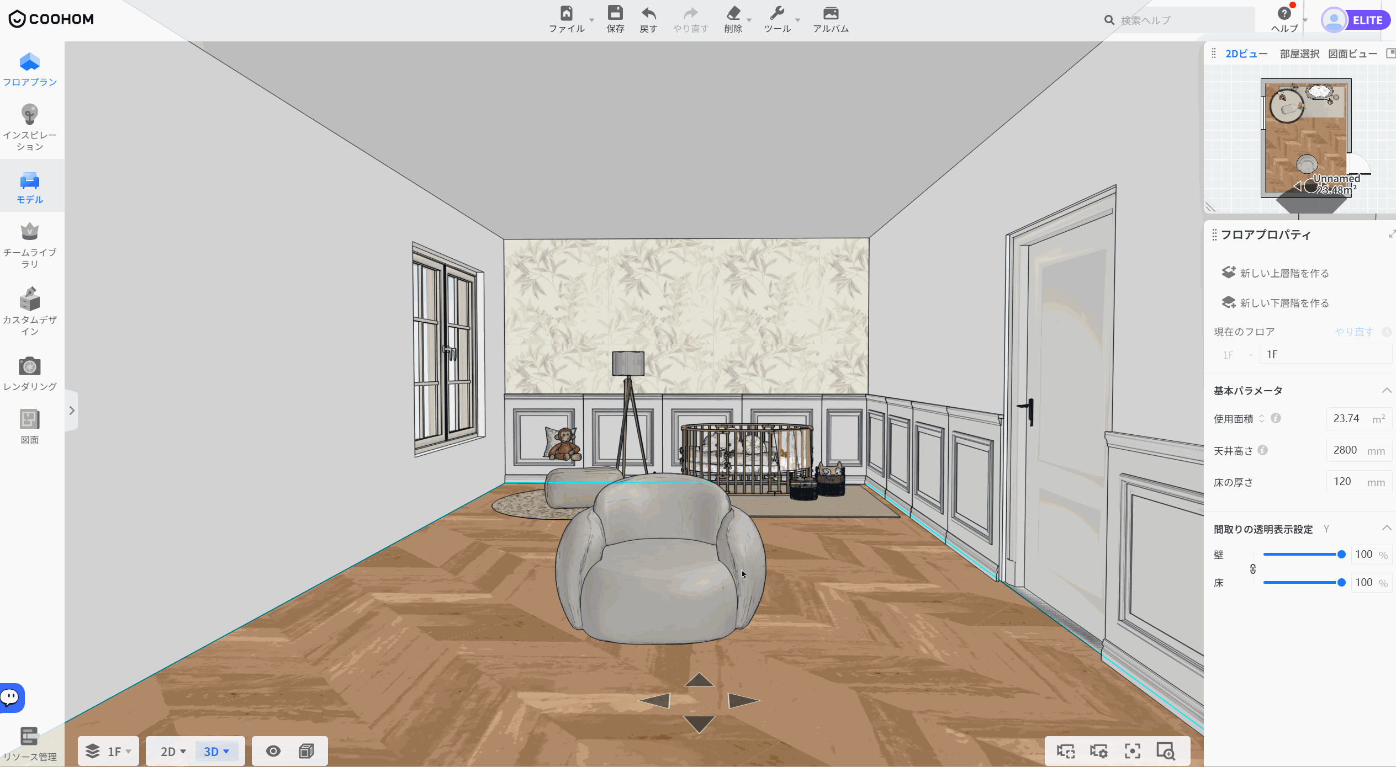The image size is (1396, 767).
Task: Click the 2D floor plan minimap thumbnail
Action: click(1307, 138)
